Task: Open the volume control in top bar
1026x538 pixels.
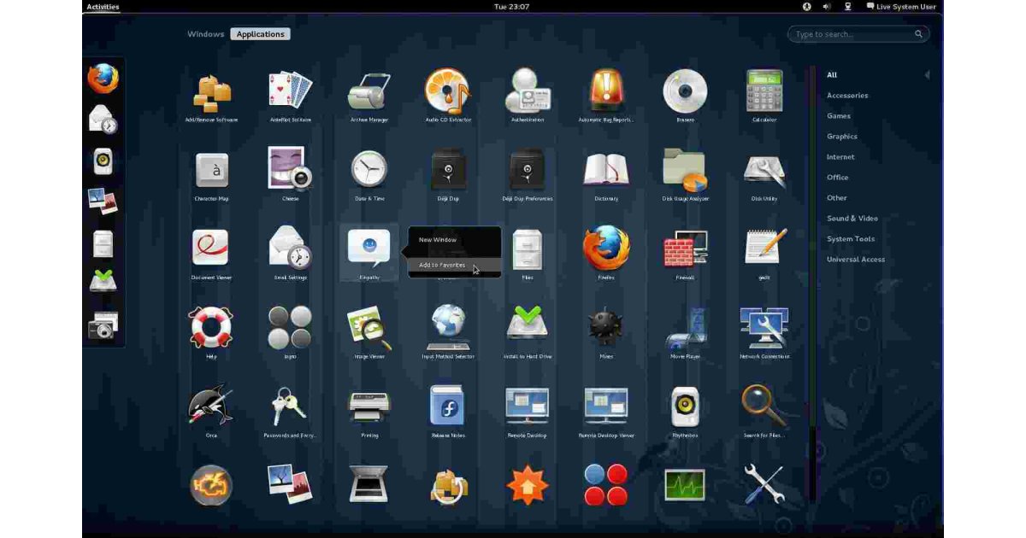Action: pos(827,7)
